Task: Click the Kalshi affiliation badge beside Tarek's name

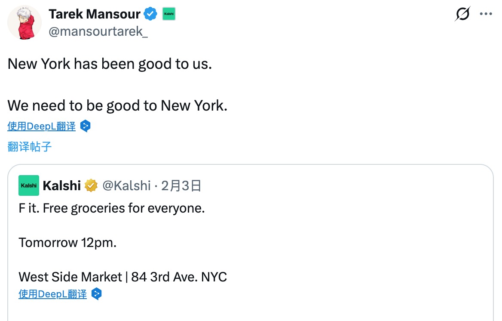Action: pos(168,14)
